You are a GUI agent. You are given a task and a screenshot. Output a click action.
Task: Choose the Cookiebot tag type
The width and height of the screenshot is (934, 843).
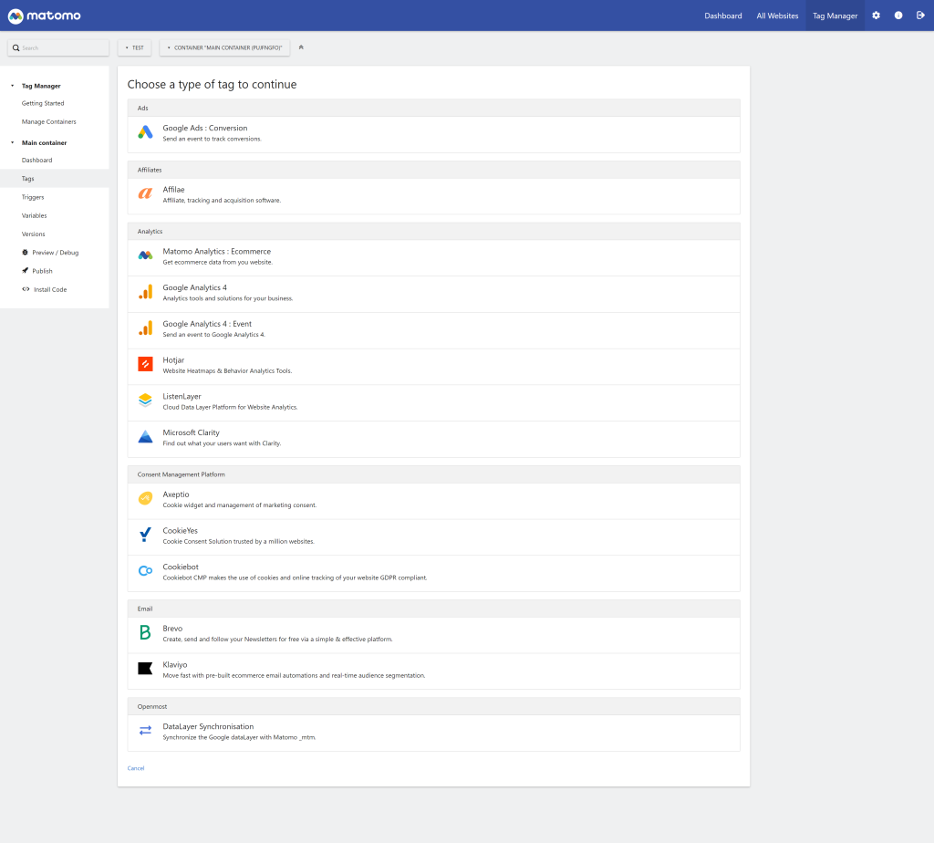pos(433,573)
